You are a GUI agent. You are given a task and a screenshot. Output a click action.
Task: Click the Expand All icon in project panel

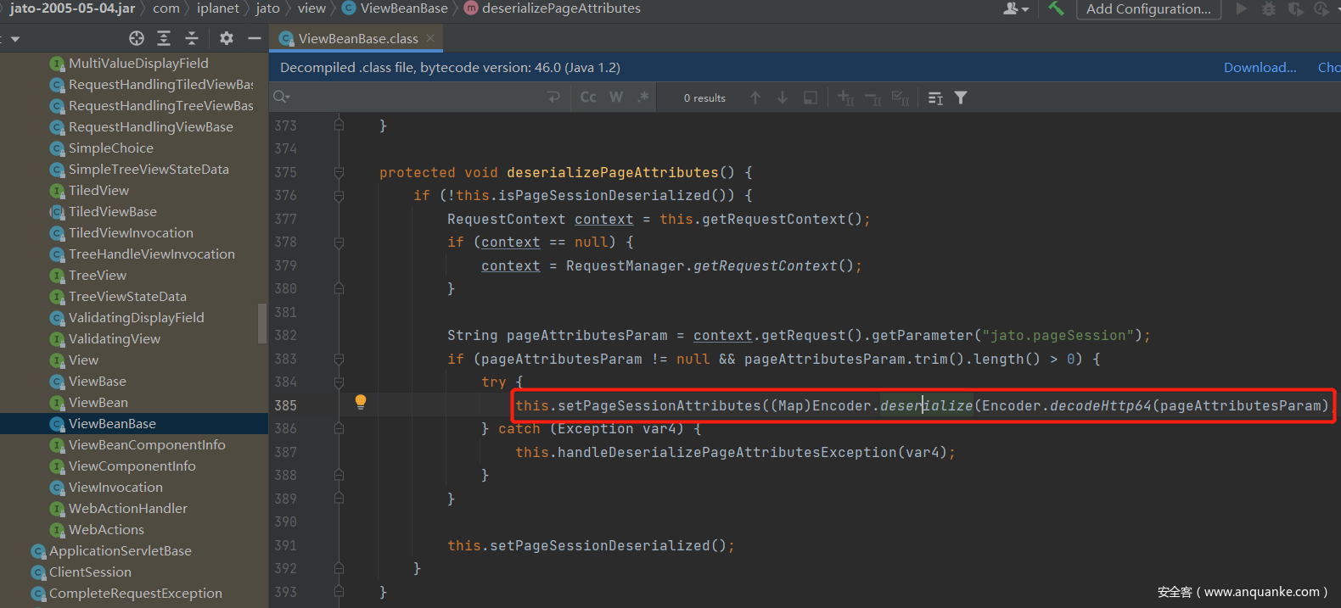pyautogui.click(x=164, y=38)
